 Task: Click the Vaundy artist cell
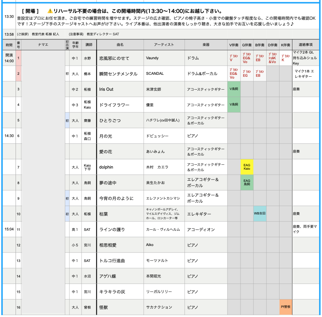coord(152,58)
